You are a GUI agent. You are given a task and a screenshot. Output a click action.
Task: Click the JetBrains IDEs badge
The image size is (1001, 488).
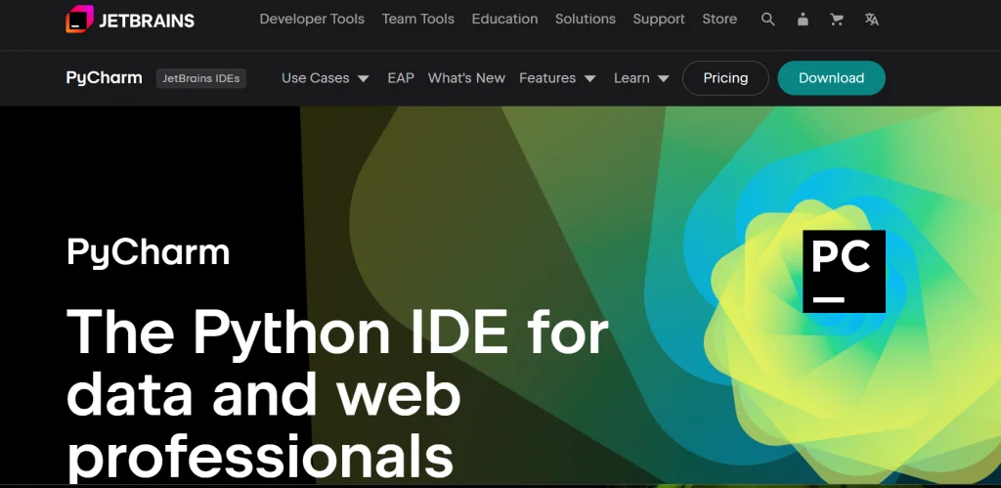click(x=201, y=78)
